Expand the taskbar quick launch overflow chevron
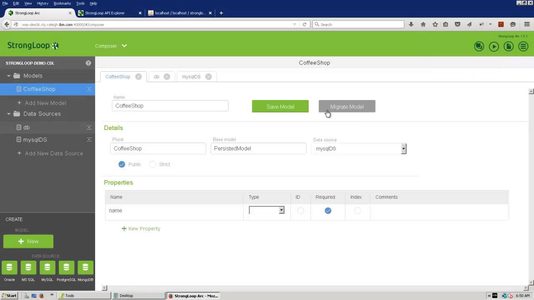Image resolution: width=534 pixels, height=300 pixels. pos(52,295)
